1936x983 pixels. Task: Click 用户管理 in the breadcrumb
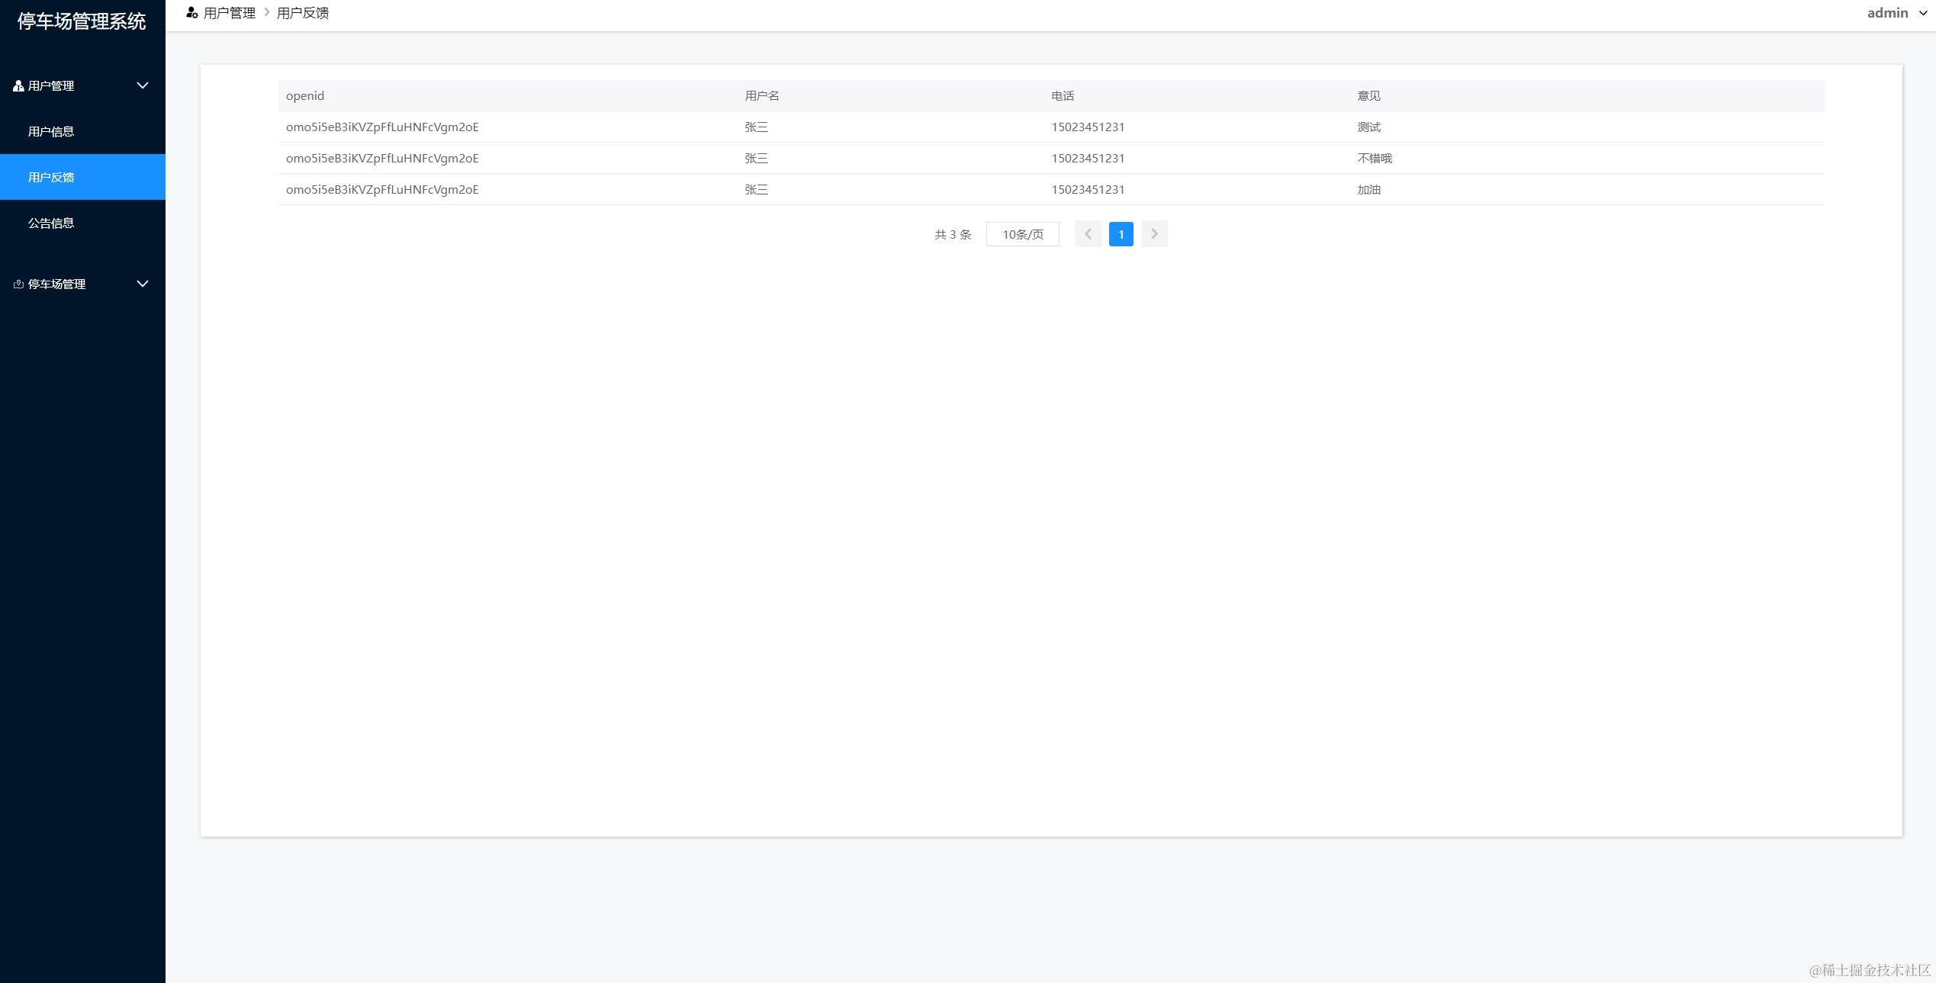(x=230, y=13)
